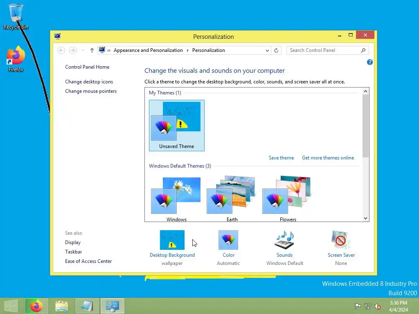This screenshot has height=314, width=419.
Task: Apply the Earth theme
Action: [x=232, y=198]
